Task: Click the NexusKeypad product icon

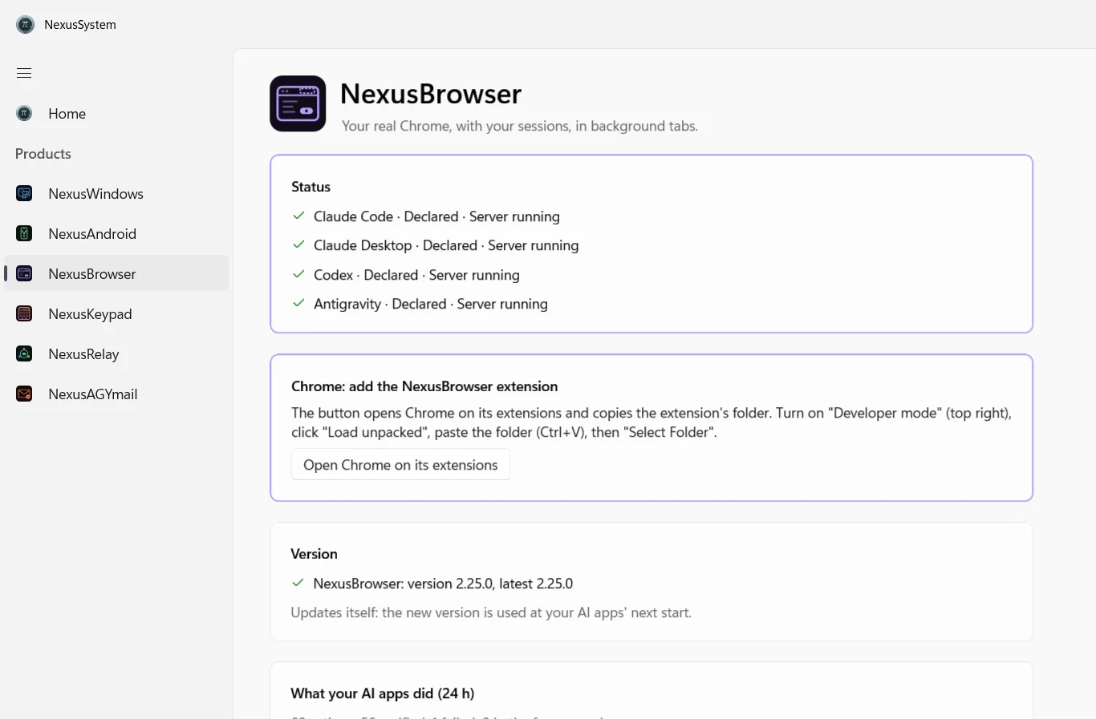Action: coord(24,313)
